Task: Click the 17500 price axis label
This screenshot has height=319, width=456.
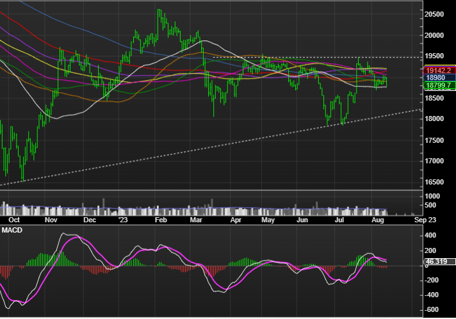Action: (x=434, y=140)
